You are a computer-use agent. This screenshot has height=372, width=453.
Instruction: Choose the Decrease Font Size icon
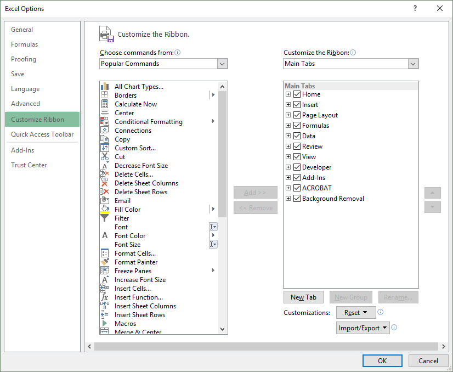(x=105, y=165)
